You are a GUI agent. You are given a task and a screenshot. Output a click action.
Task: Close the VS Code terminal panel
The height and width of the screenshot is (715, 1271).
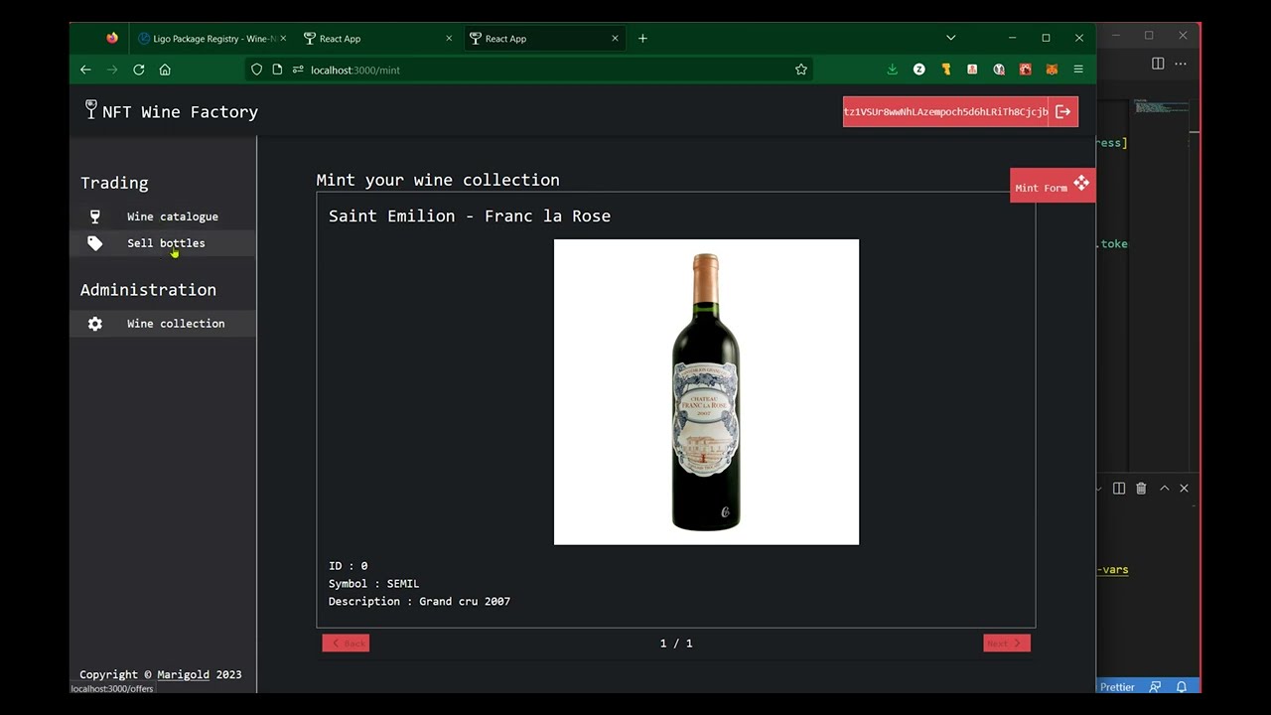(1184, 489)
